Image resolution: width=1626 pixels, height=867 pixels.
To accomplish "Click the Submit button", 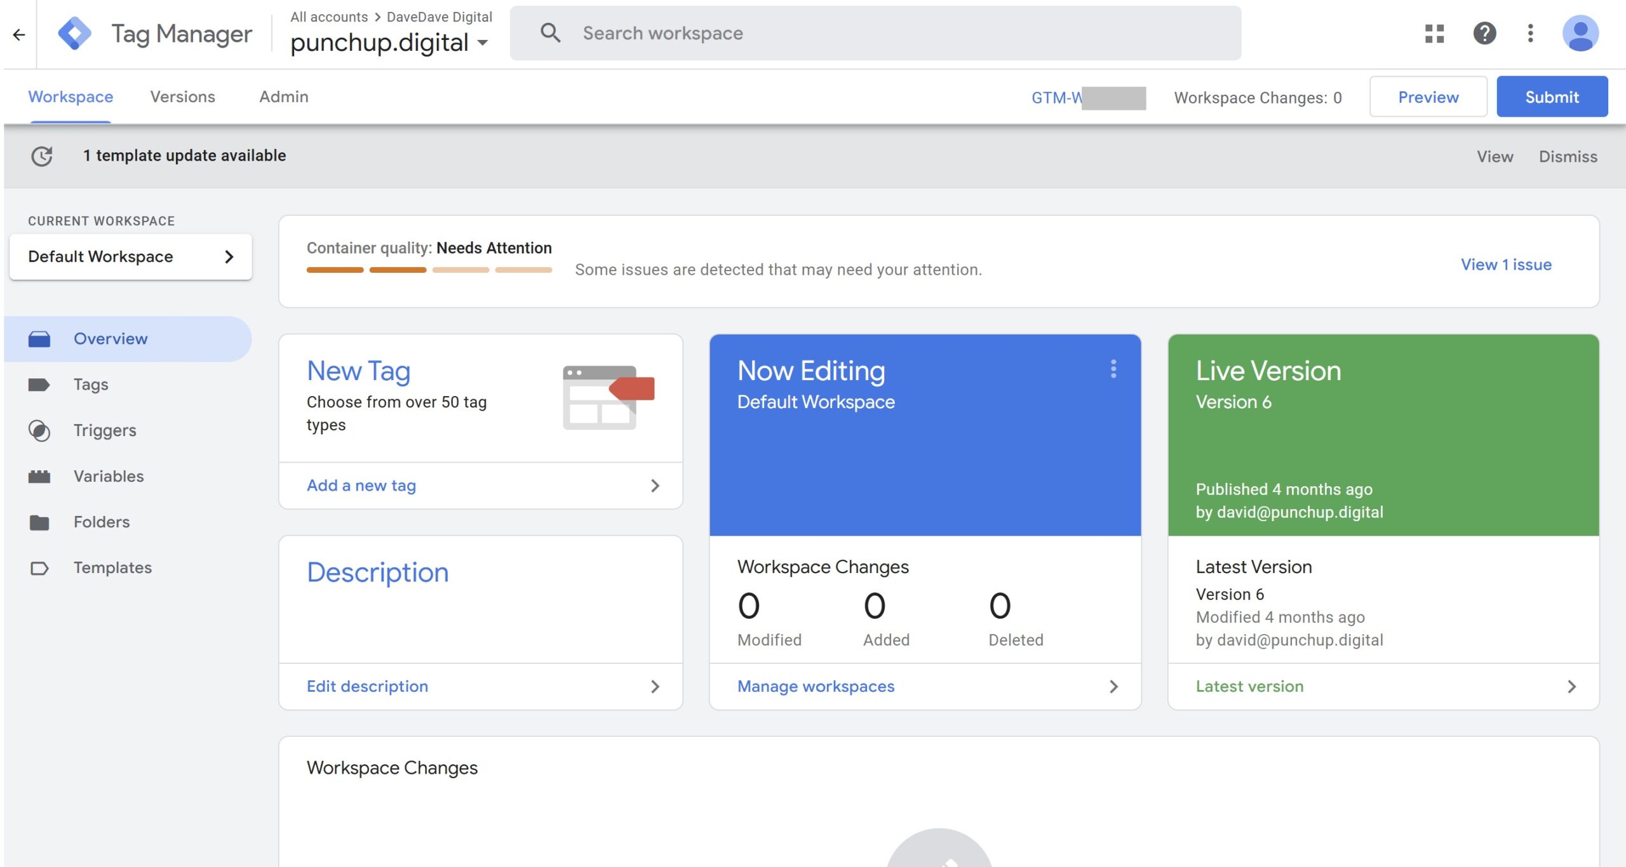I will point(1552,96).
